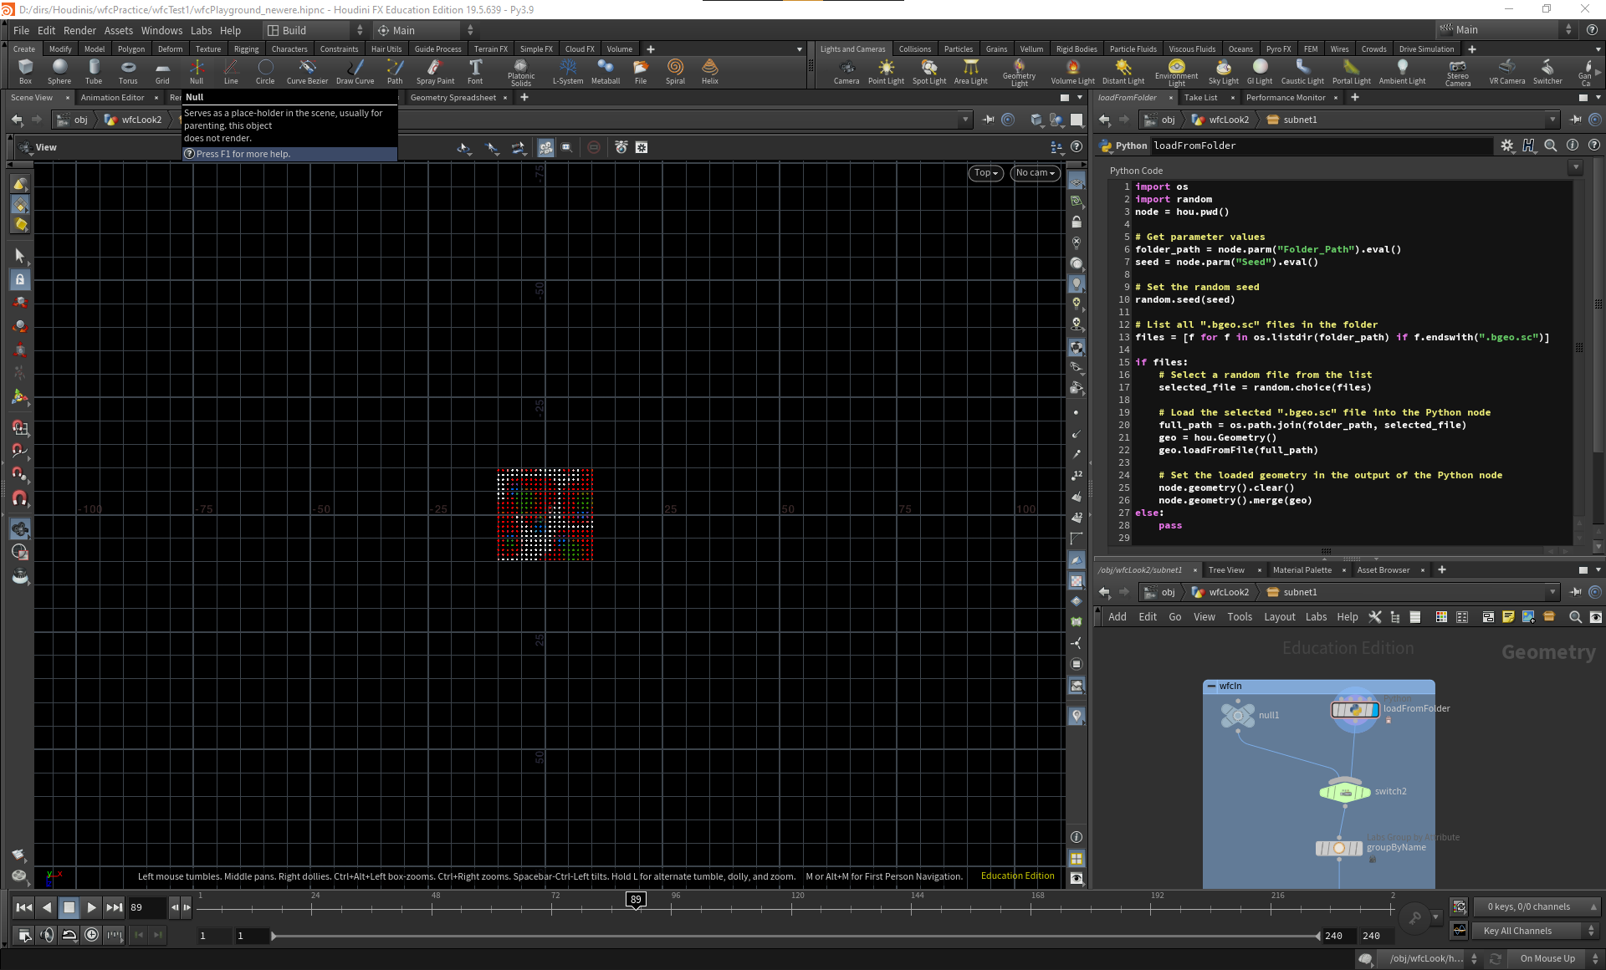Click the frame 89 timeline marker
The height and width of the screenshot is (970, 1606).
[636, 900]
